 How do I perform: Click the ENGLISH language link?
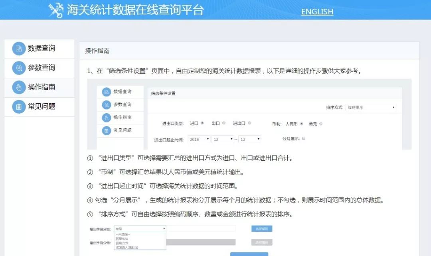(316, 11)
